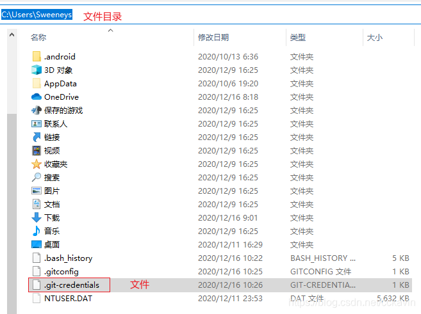
Task: Select the 保存的游戏 folder name
Action: click(63, 110)
